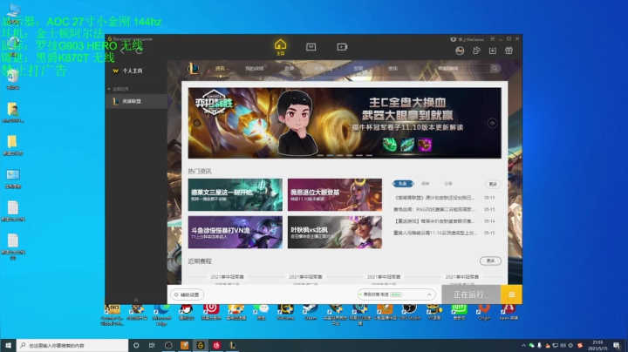628x352 pixels.
Task: Switch to the 头条 news tab
Action: [403, 184]
